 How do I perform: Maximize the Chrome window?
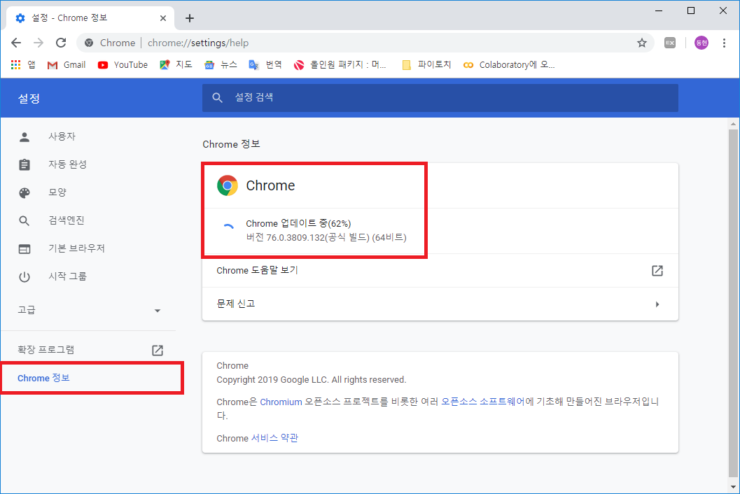(691, 10)
